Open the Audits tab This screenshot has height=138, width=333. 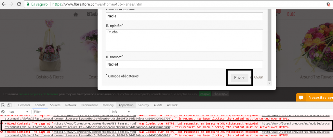pos(158,105)
